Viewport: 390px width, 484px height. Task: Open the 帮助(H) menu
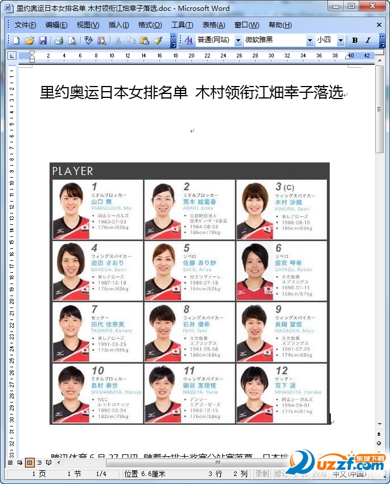click(x=280, y=25)
